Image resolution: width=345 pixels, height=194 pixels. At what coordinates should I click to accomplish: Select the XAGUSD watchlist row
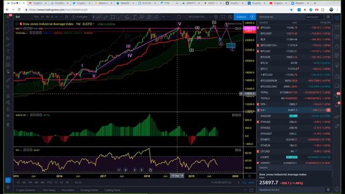coord(295,116)
